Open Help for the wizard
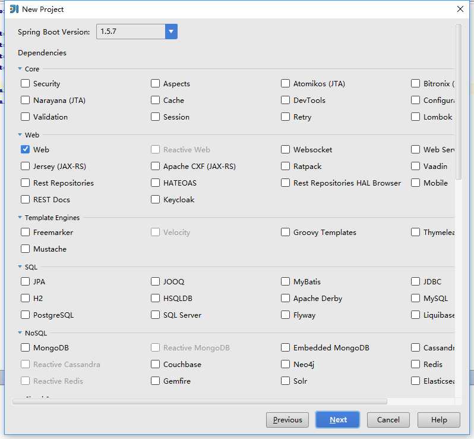474x439 pixels. coord(438,419)
